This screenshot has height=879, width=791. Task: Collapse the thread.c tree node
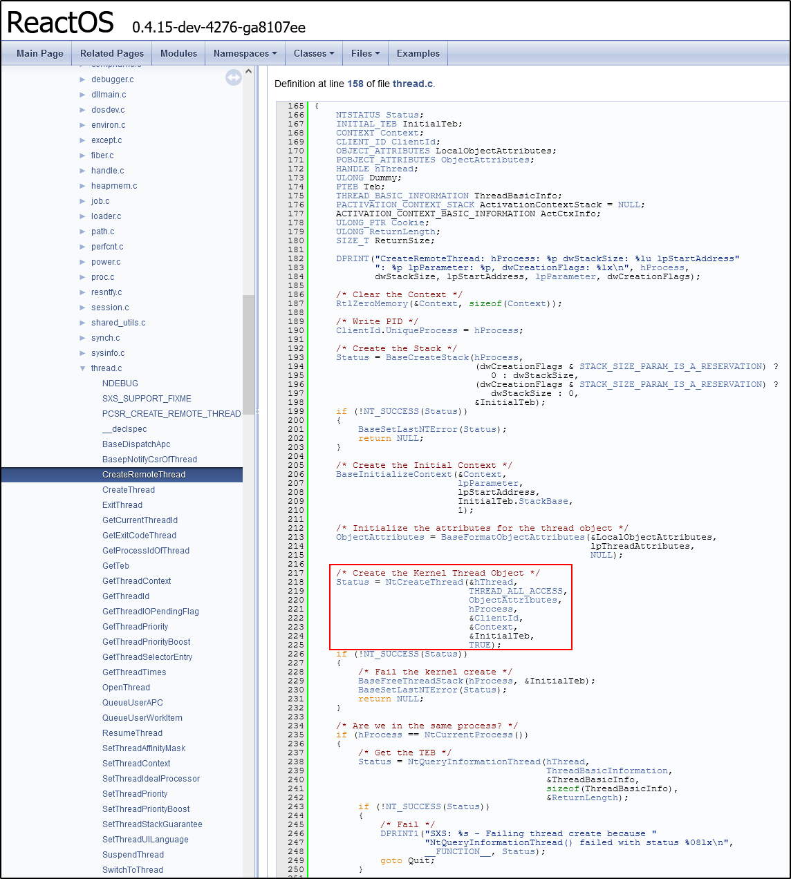pos(83,368)
